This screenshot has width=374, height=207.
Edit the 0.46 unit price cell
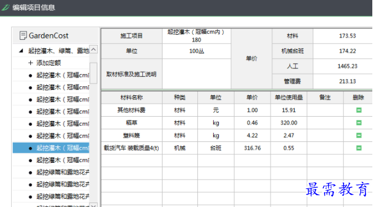tap(252, 123)
